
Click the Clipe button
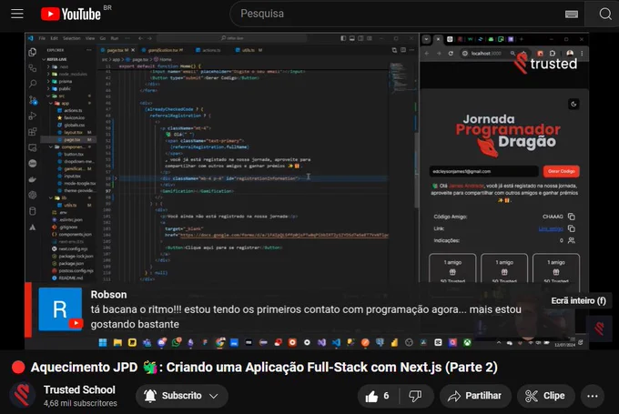(545, 396)
